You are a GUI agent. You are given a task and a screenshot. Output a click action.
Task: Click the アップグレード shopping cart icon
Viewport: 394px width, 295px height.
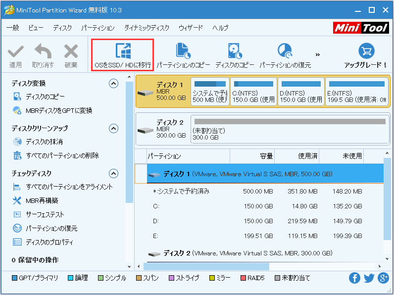[x=366, y=51]
